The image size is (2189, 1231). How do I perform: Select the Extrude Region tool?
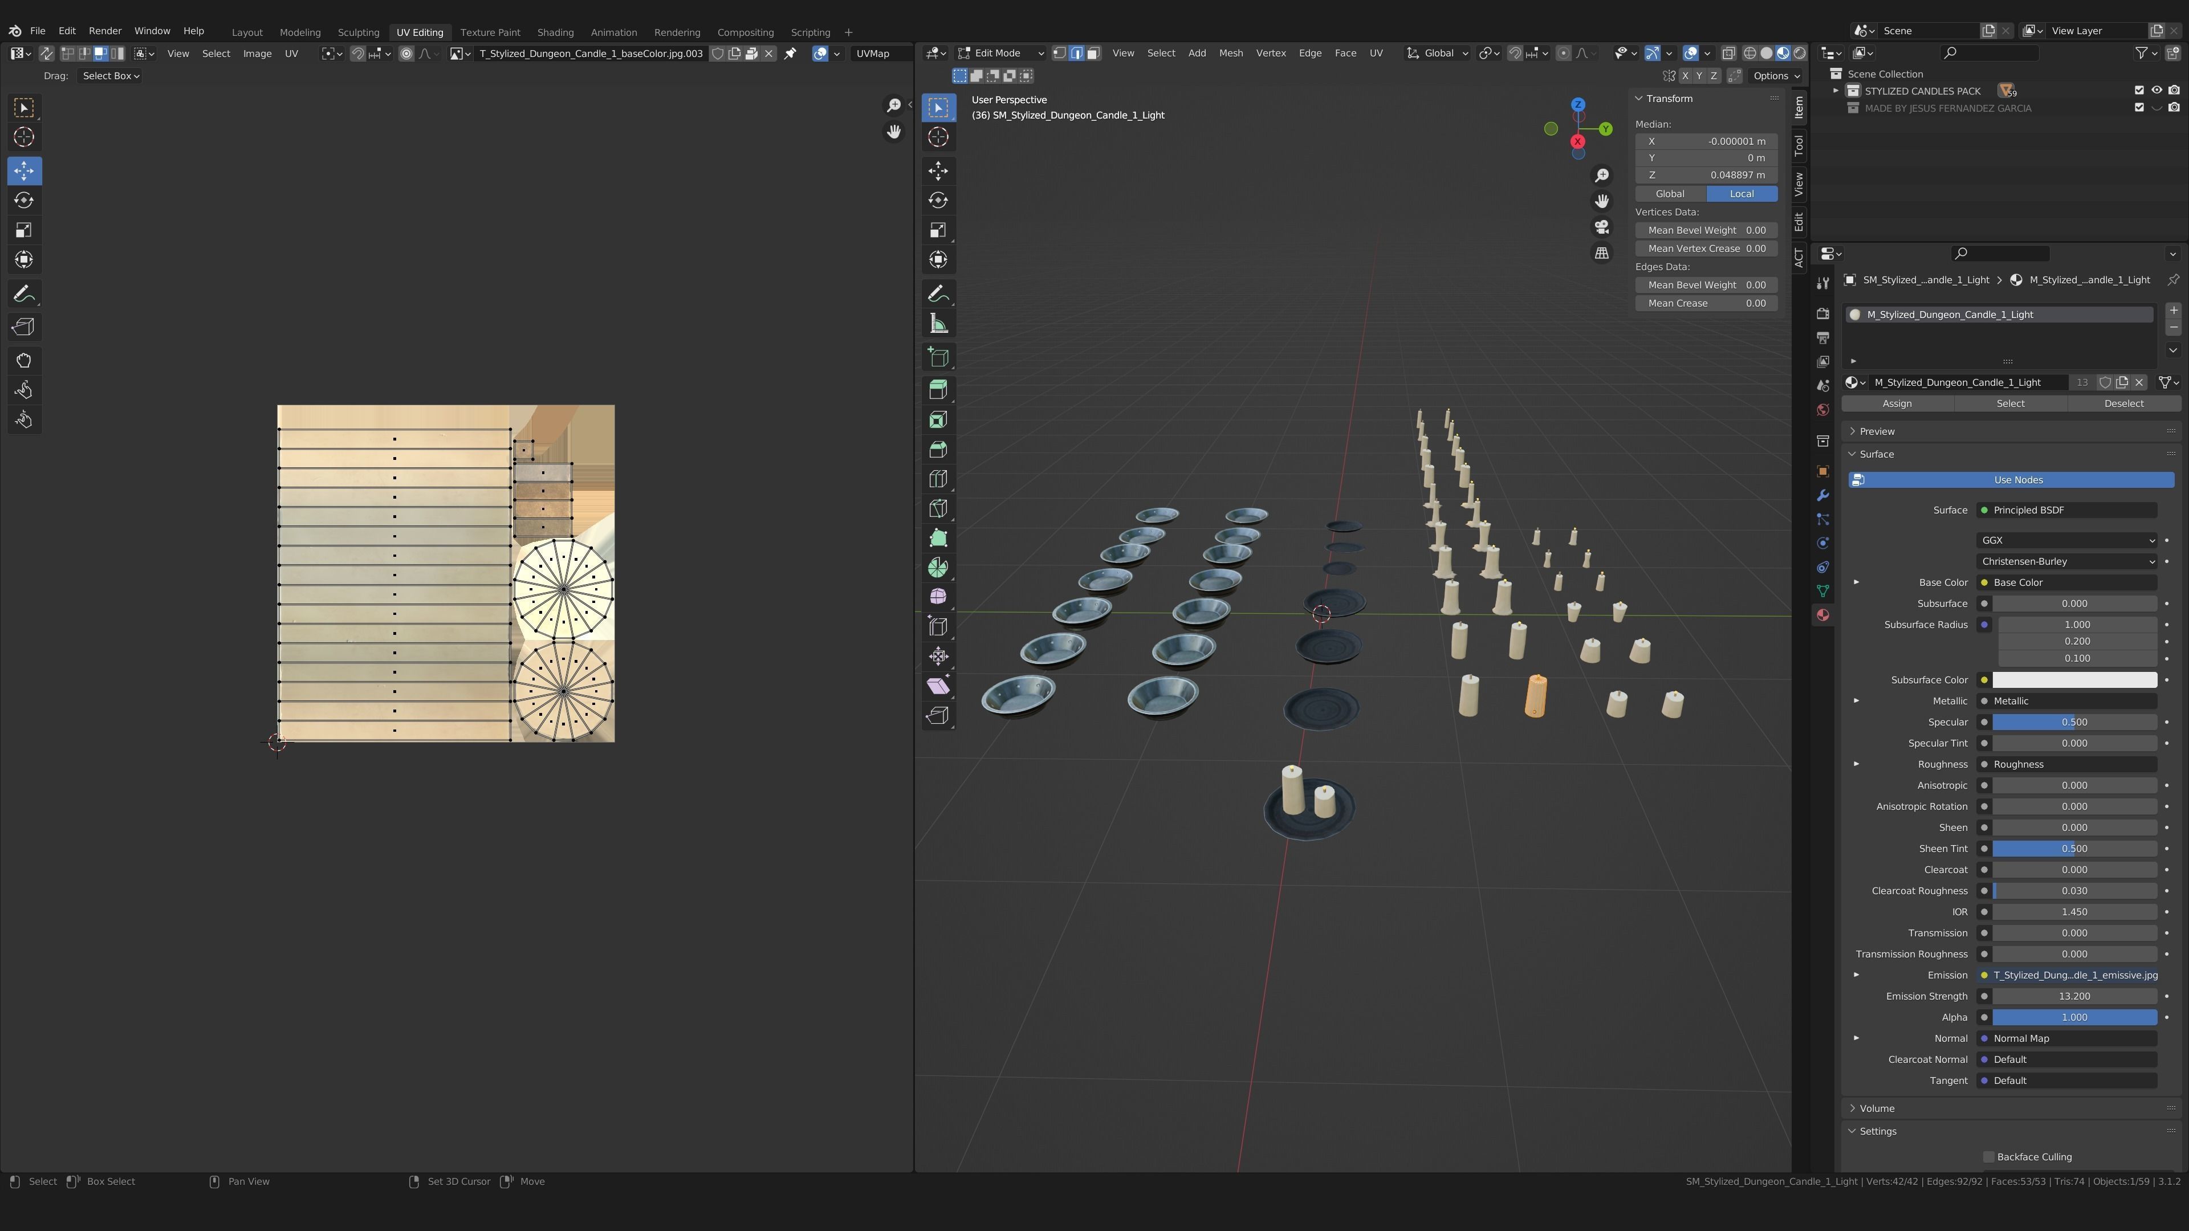(x=938, y=390)
